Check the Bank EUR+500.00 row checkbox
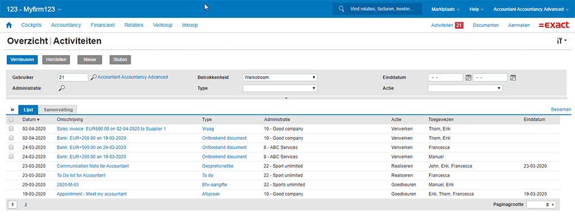Screen dimensions: 575x216 [11, 147]
